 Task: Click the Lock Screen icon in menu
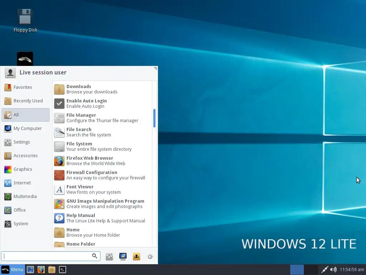(123, 256)
